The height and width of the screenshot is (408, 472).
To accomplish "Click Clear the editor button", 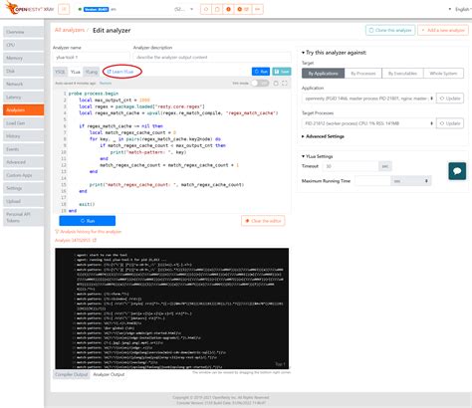I will (263, 221).
